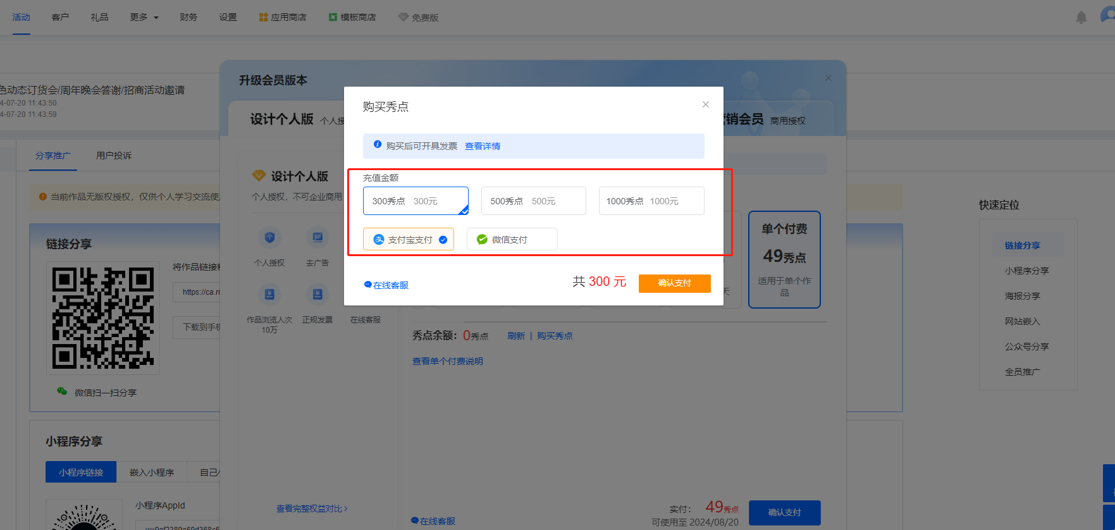Click the 设计个人版 diamond icon
Viewport: 1115px width, 530px height.
pos(259,175)
